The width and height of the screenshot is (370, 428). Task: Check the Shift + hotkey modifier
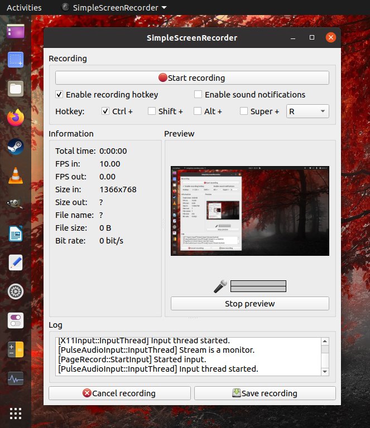pos(152,111)
